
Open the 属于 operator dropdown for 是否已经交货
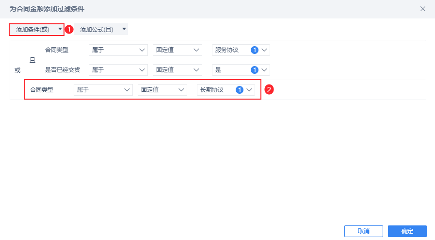(x=118, y=70)
